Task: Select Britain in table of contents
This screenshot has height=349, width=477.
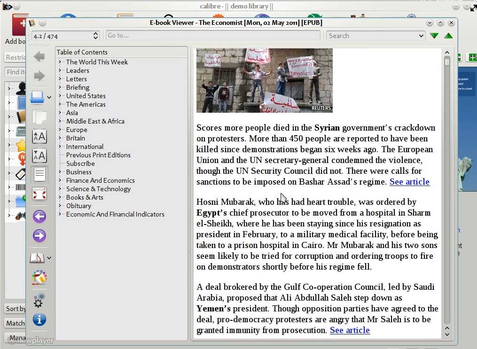Action: [76, 138]
